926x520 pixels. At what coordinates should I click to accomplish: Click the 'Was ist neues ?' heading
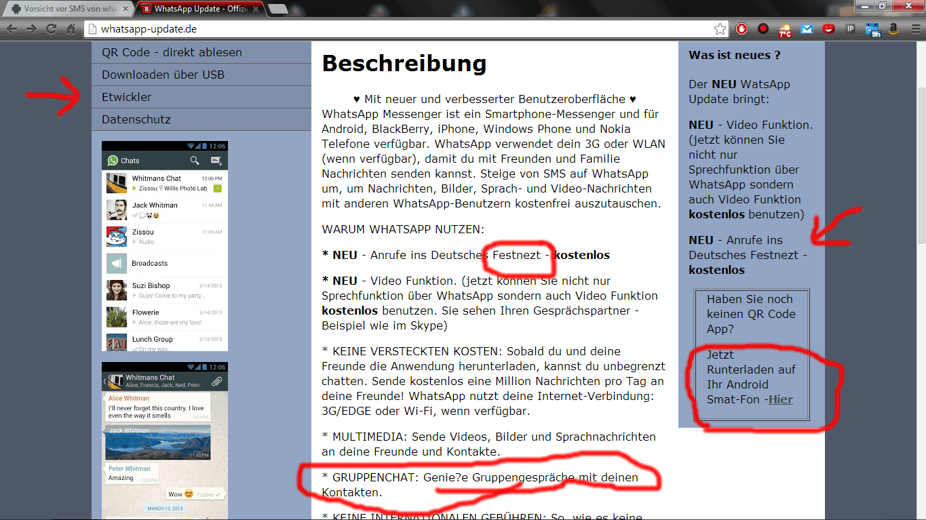click(735, 55)
